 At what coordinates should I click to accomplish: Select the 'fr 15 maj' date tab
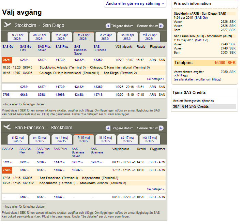coord(84,139)
